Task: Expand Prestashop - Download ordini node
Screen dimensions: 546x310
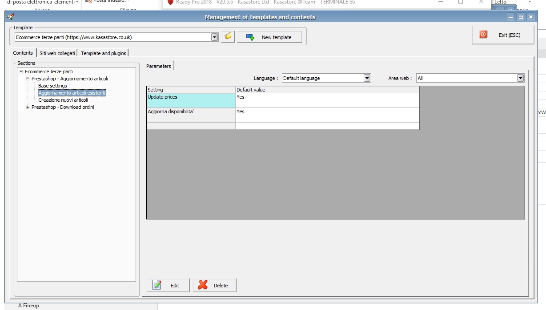Action: (x=28, y=107)
